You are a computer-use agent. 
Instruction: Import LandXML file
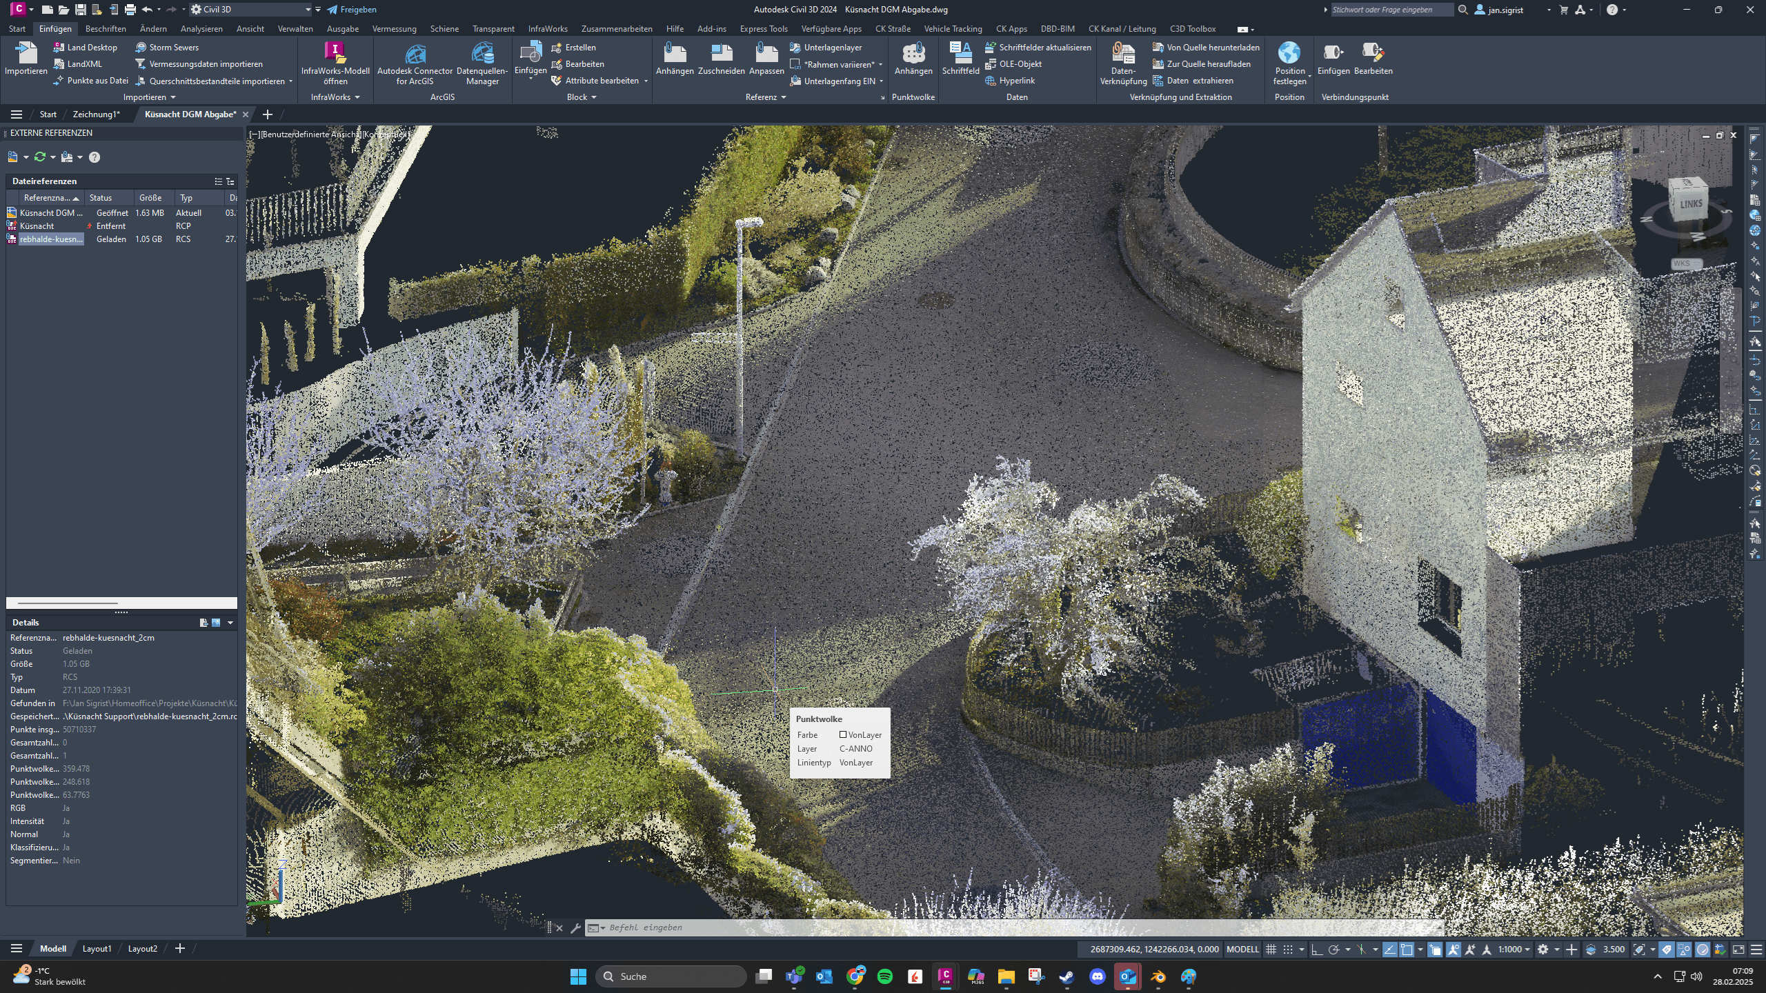[78, 64]
